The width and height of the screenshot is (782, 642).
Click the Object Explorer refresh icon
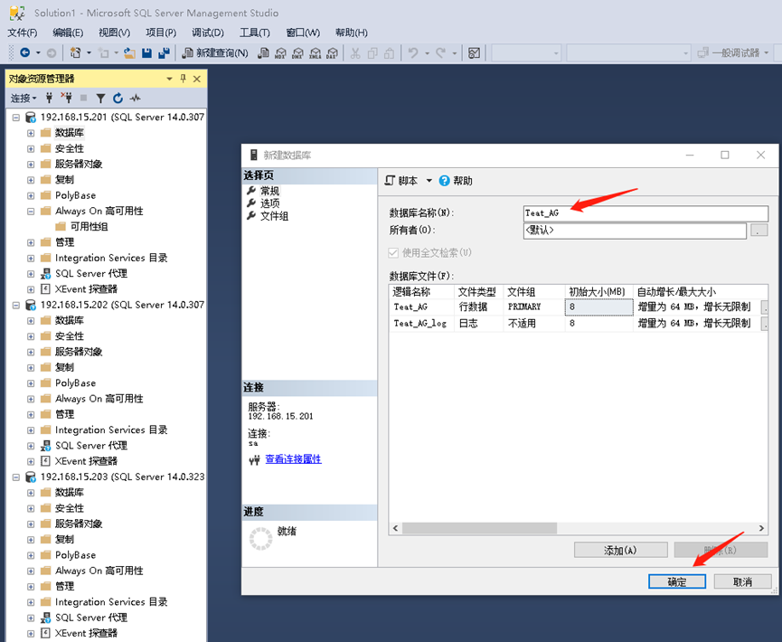[118, 99]
